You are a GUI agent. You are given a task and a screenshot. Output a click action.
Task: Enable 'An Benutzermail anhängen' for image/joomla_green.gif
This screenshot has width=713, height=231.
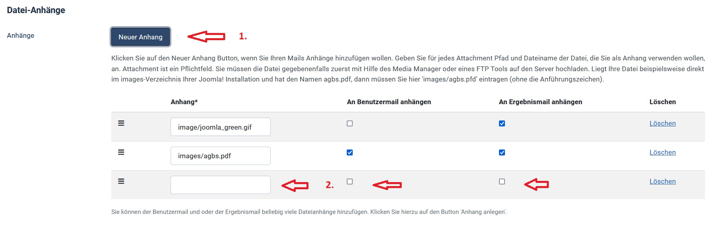click(350, 123)
